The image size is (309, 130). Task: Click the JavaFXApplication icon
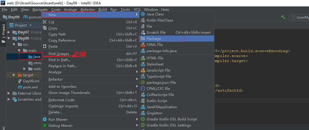(143, 107)
